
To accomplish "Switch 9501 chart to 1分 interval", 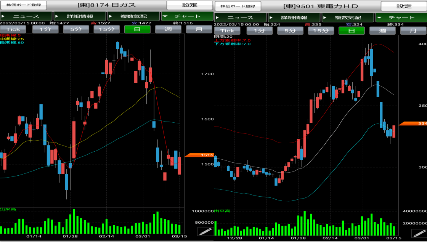I will tap(260, 30).
